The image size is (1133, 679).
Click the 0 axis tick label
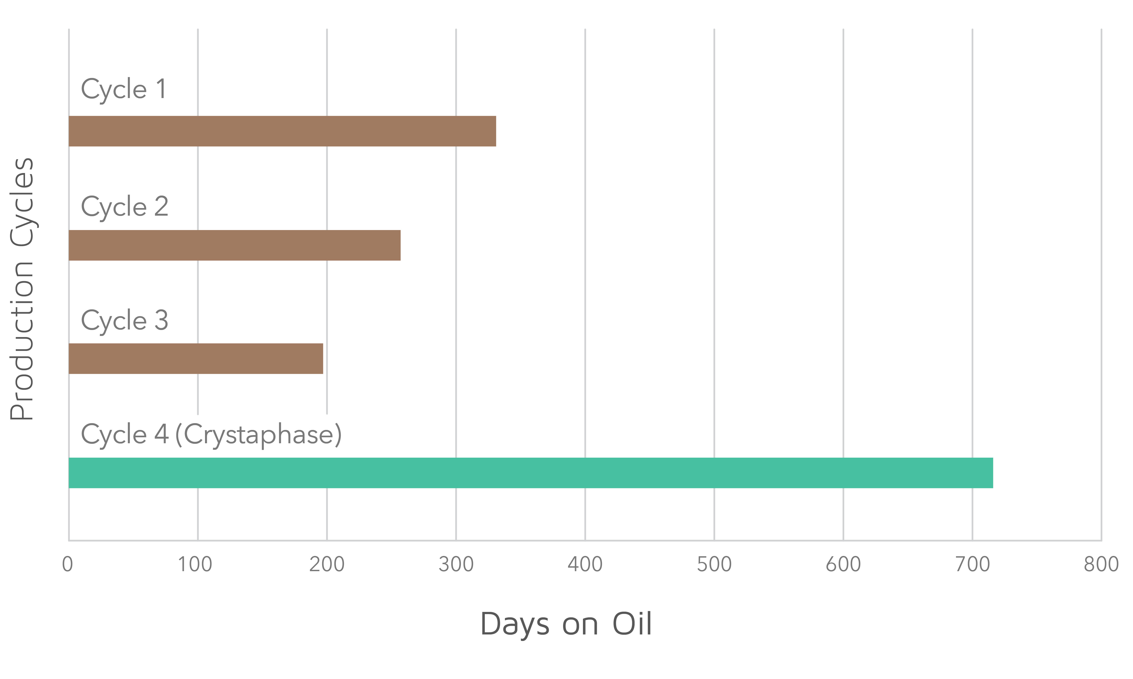68,564
